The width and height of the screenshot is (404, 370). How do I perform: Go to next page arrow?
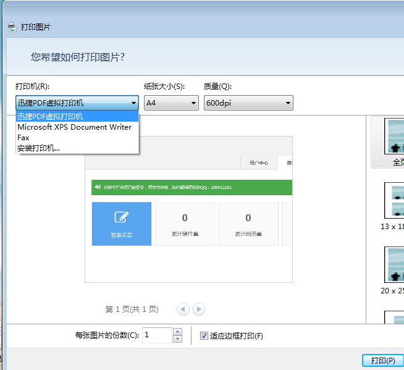(199, 309)
